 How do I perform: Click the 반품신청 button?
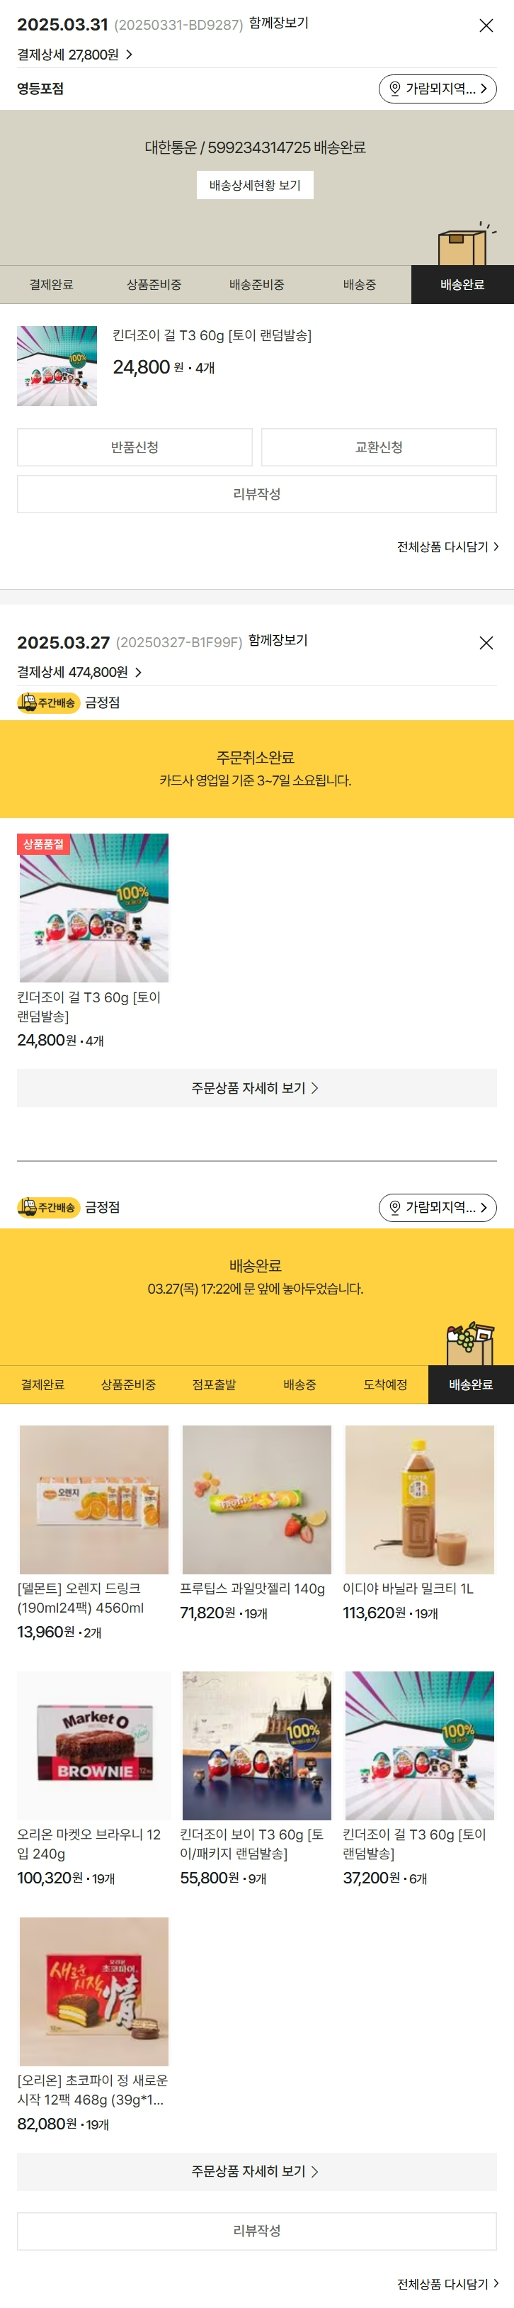coord(135,447)
